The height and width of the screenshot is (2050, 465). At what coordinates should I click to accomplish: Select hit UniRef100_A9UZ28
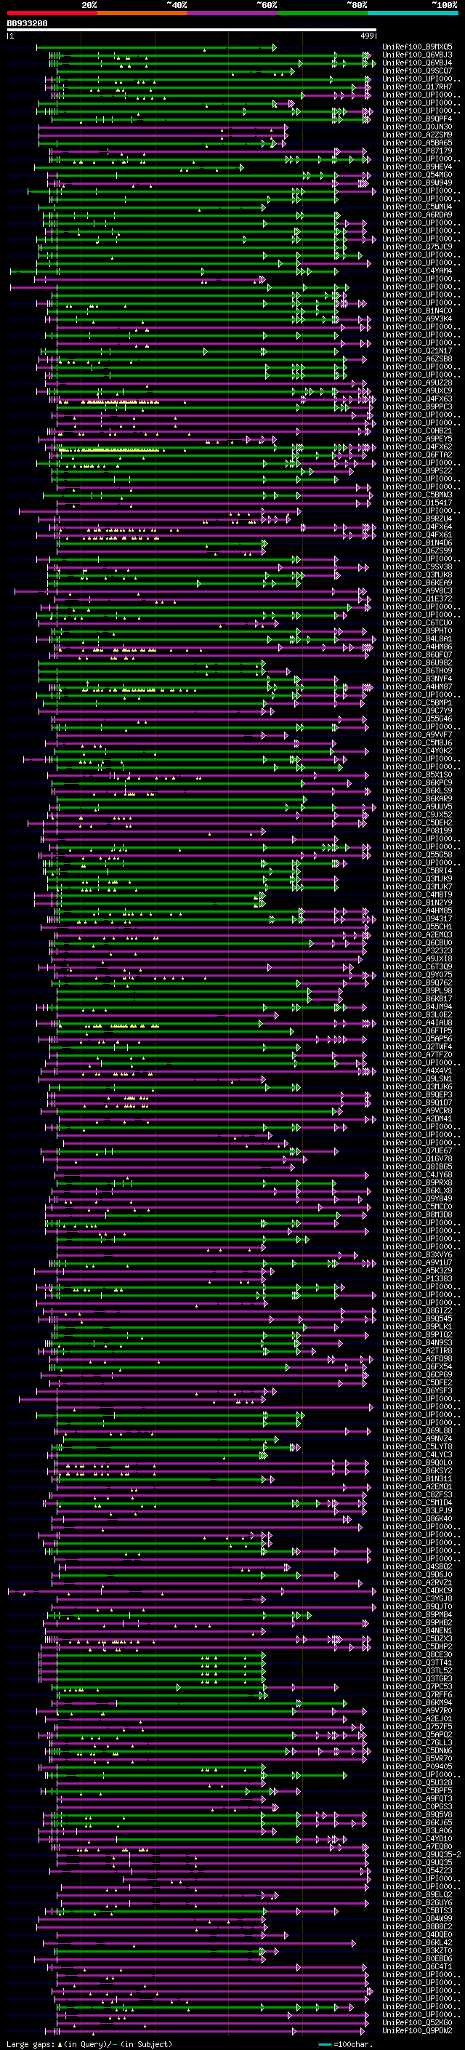(x=417, y=383)
